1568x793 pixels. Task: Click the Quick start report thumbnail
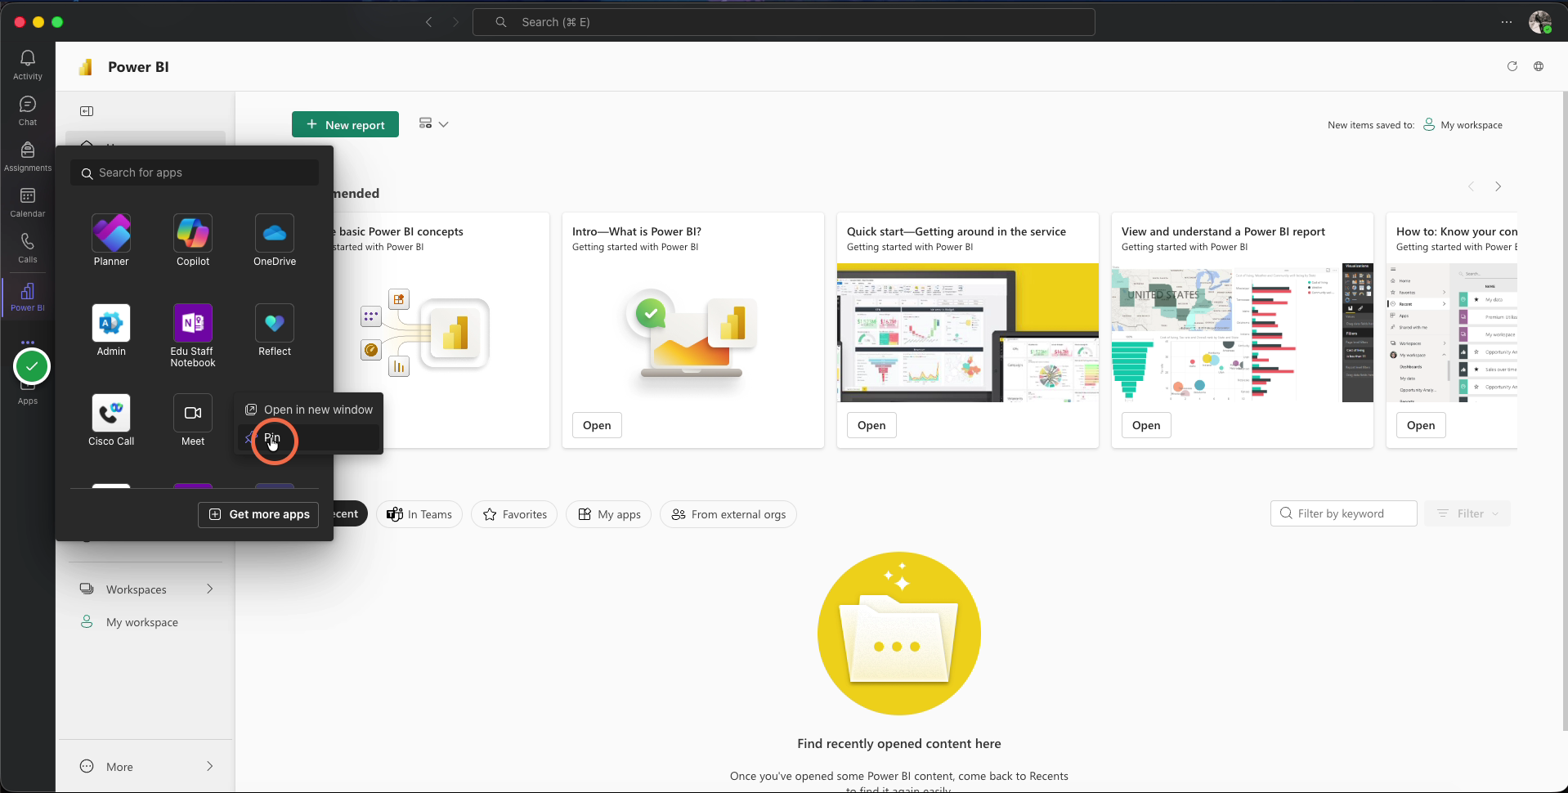tap(968, 333)
